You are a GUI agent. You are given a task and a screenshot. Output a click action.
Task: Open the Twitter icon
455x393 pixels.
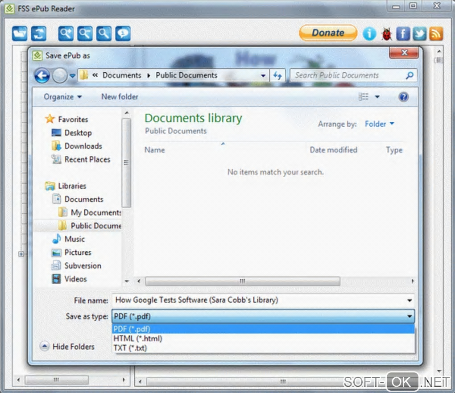pyautogui.click(x=419, y=33)
